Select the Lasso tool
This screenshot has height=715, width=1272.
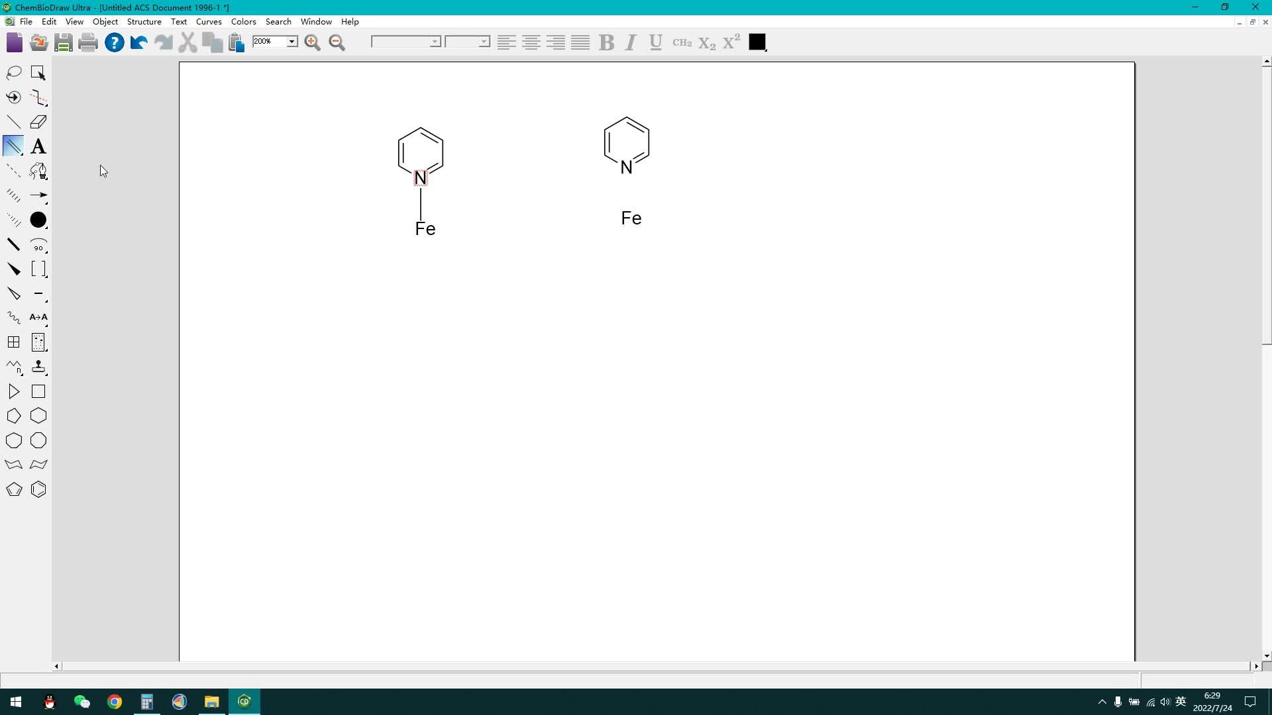tap(14, 72)
